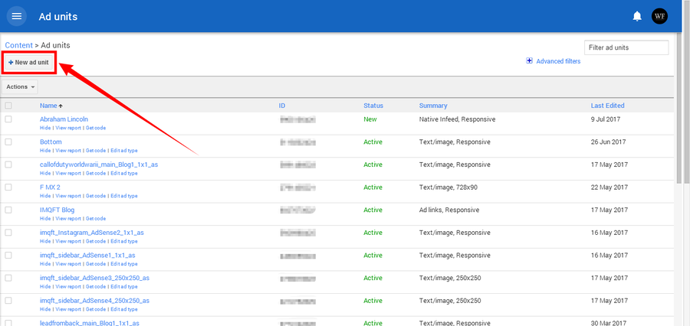Screen dimensions: 690x326
Task: Check the imqft_sidebar_AdSense4_250x250_as checkbox
Action: (8, 301)
